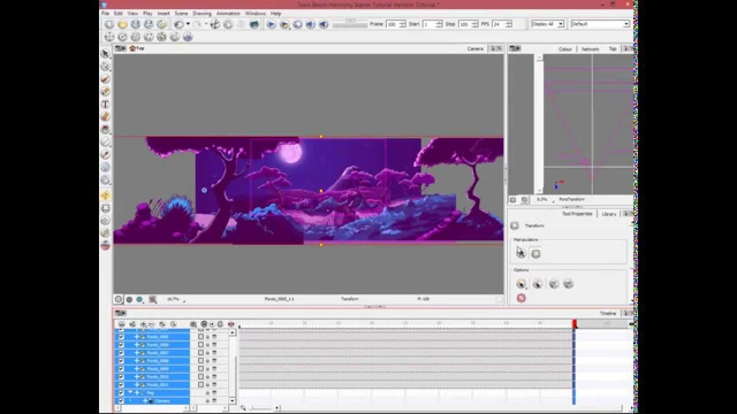737x414 pixels.
Task: Click the Frame field stepper arrows
Action: click(403, 24)
